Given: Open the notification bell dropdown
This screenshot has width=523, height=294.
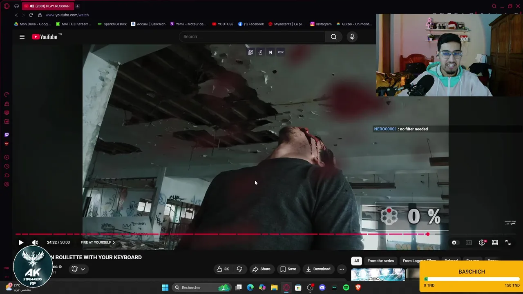Looking at the screenshot, I should tap(78, 269).
